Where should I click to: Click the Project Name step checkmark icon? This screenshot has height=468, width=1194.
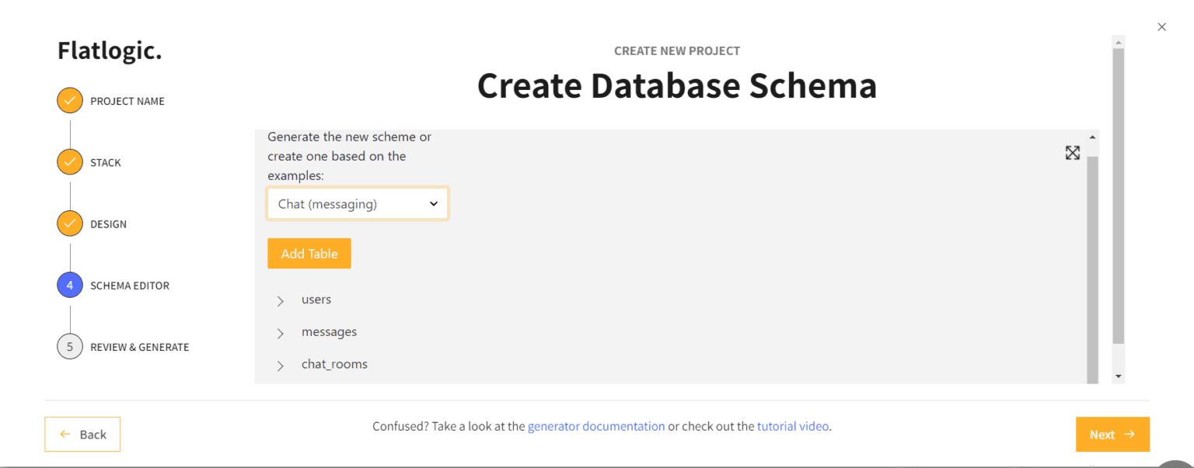tap(70, 101)
